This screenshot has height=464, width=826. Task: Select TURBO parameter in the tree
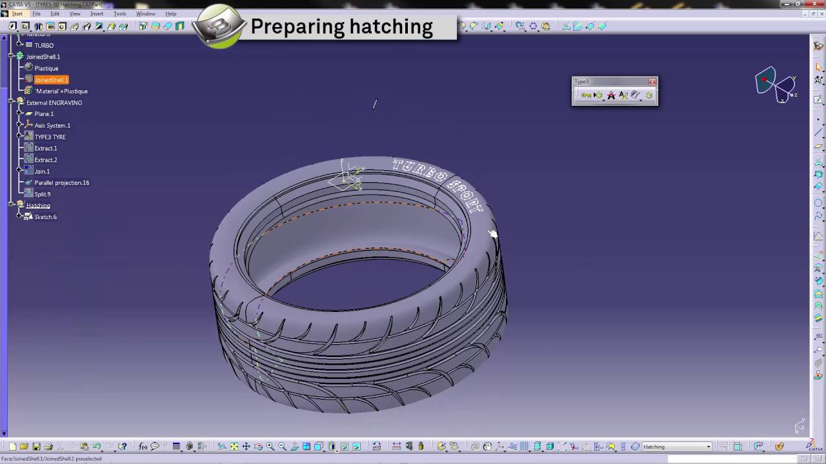click(x=44, y=45)
